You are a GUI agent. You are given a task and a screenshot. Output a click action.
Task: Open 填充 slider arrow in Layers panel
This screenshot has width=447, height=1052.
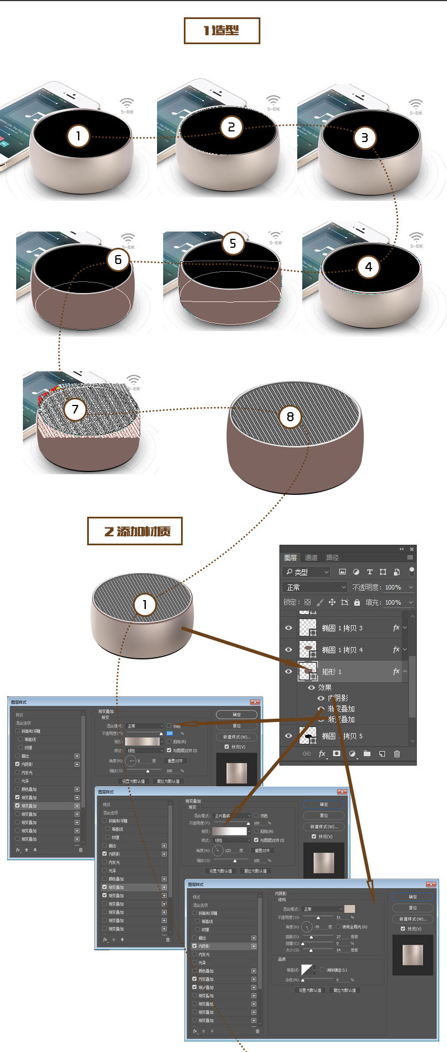pyautogui.click(x=411, y=602)
